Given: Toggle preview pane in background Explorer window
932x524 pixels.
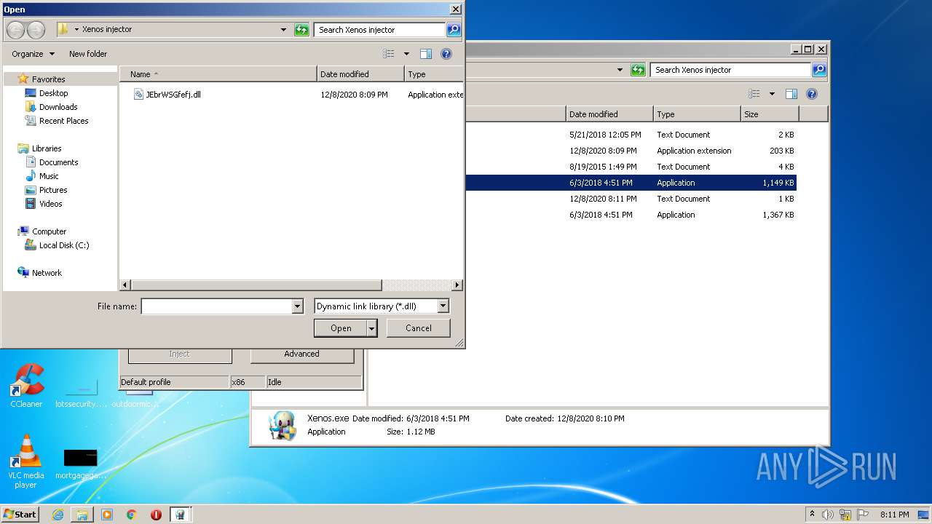Looking at the screenshot, I should tap(791, 94).
